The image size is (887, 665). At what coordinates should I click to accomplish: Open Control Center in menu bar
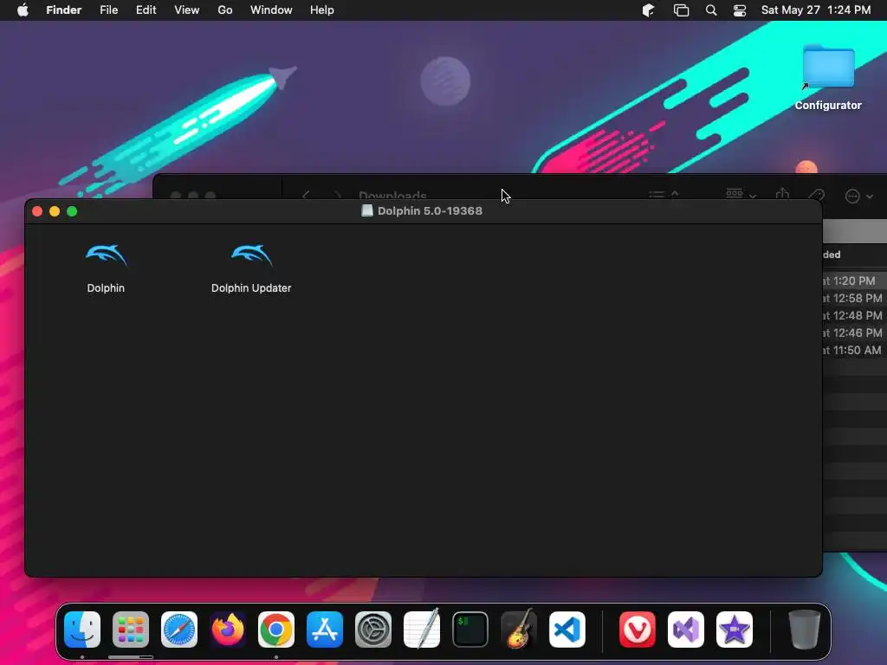tap(740, 10)
